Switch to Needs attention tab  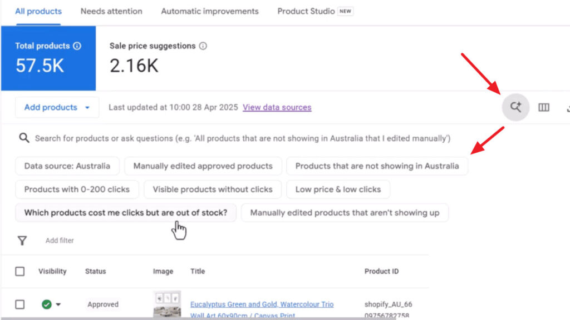pyautogui.click(x=111, y=11)
